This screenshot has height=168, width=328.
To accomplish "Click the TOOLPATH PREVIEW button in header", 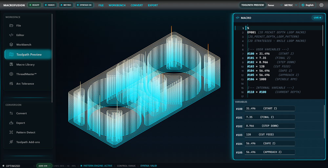I will [253, 5].
